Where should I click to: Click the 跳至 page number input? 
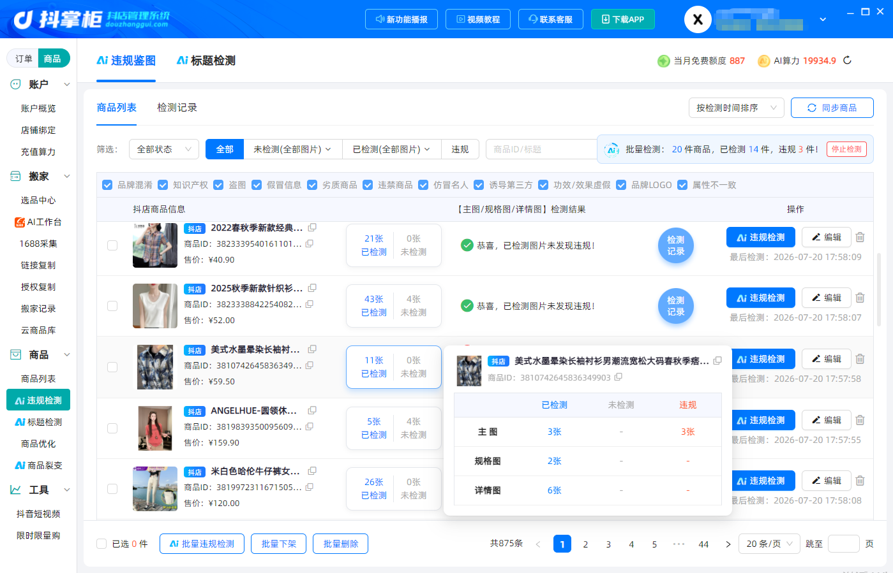coord(844,544)
